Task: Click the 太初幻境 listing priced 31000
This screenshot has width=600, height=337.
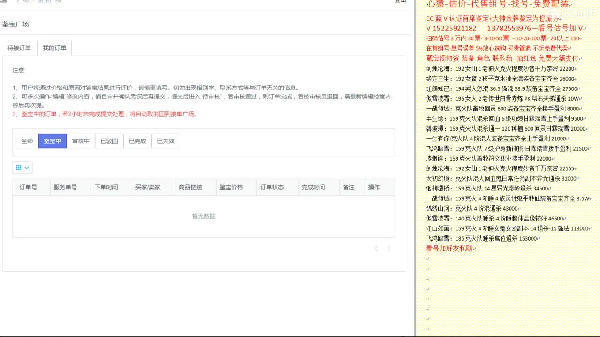Action: (x=502, y=179)
